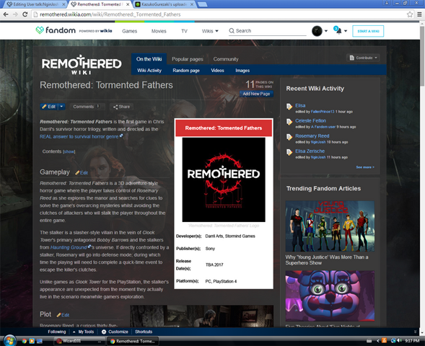The height and width of the screenshot is (346, 425).
Task: Open the notifications bell icon
Action: [x=339, y=32]
